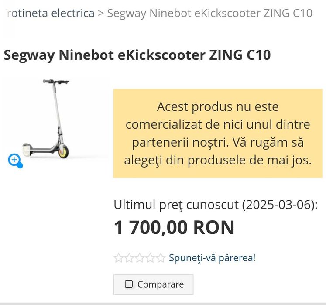Click the scooter handlebar in the photo
This screenshot has width=326, height=305.
[56, 82]
